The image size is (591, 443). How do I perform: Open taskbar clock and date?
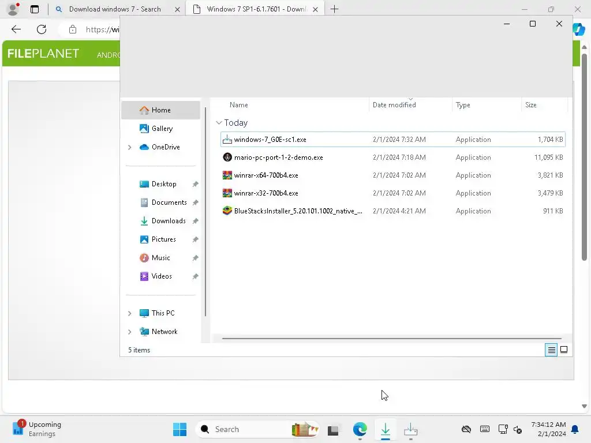pos(548,429)
